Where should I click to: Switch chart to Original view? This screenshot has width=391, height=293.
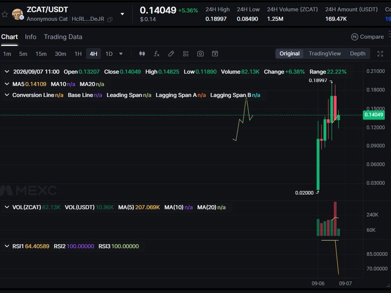[289, 53]
